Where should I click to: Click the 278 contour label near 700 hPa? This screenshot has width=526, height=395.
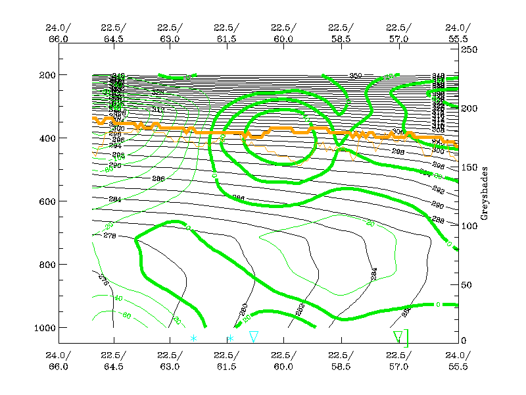point(110,235)
